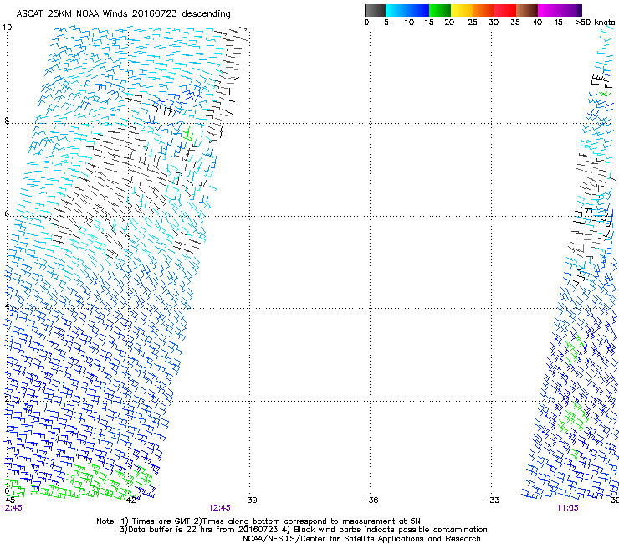619x544 pixels.
Task: Click the purple '12:45' label near -39
Action: 219,508
